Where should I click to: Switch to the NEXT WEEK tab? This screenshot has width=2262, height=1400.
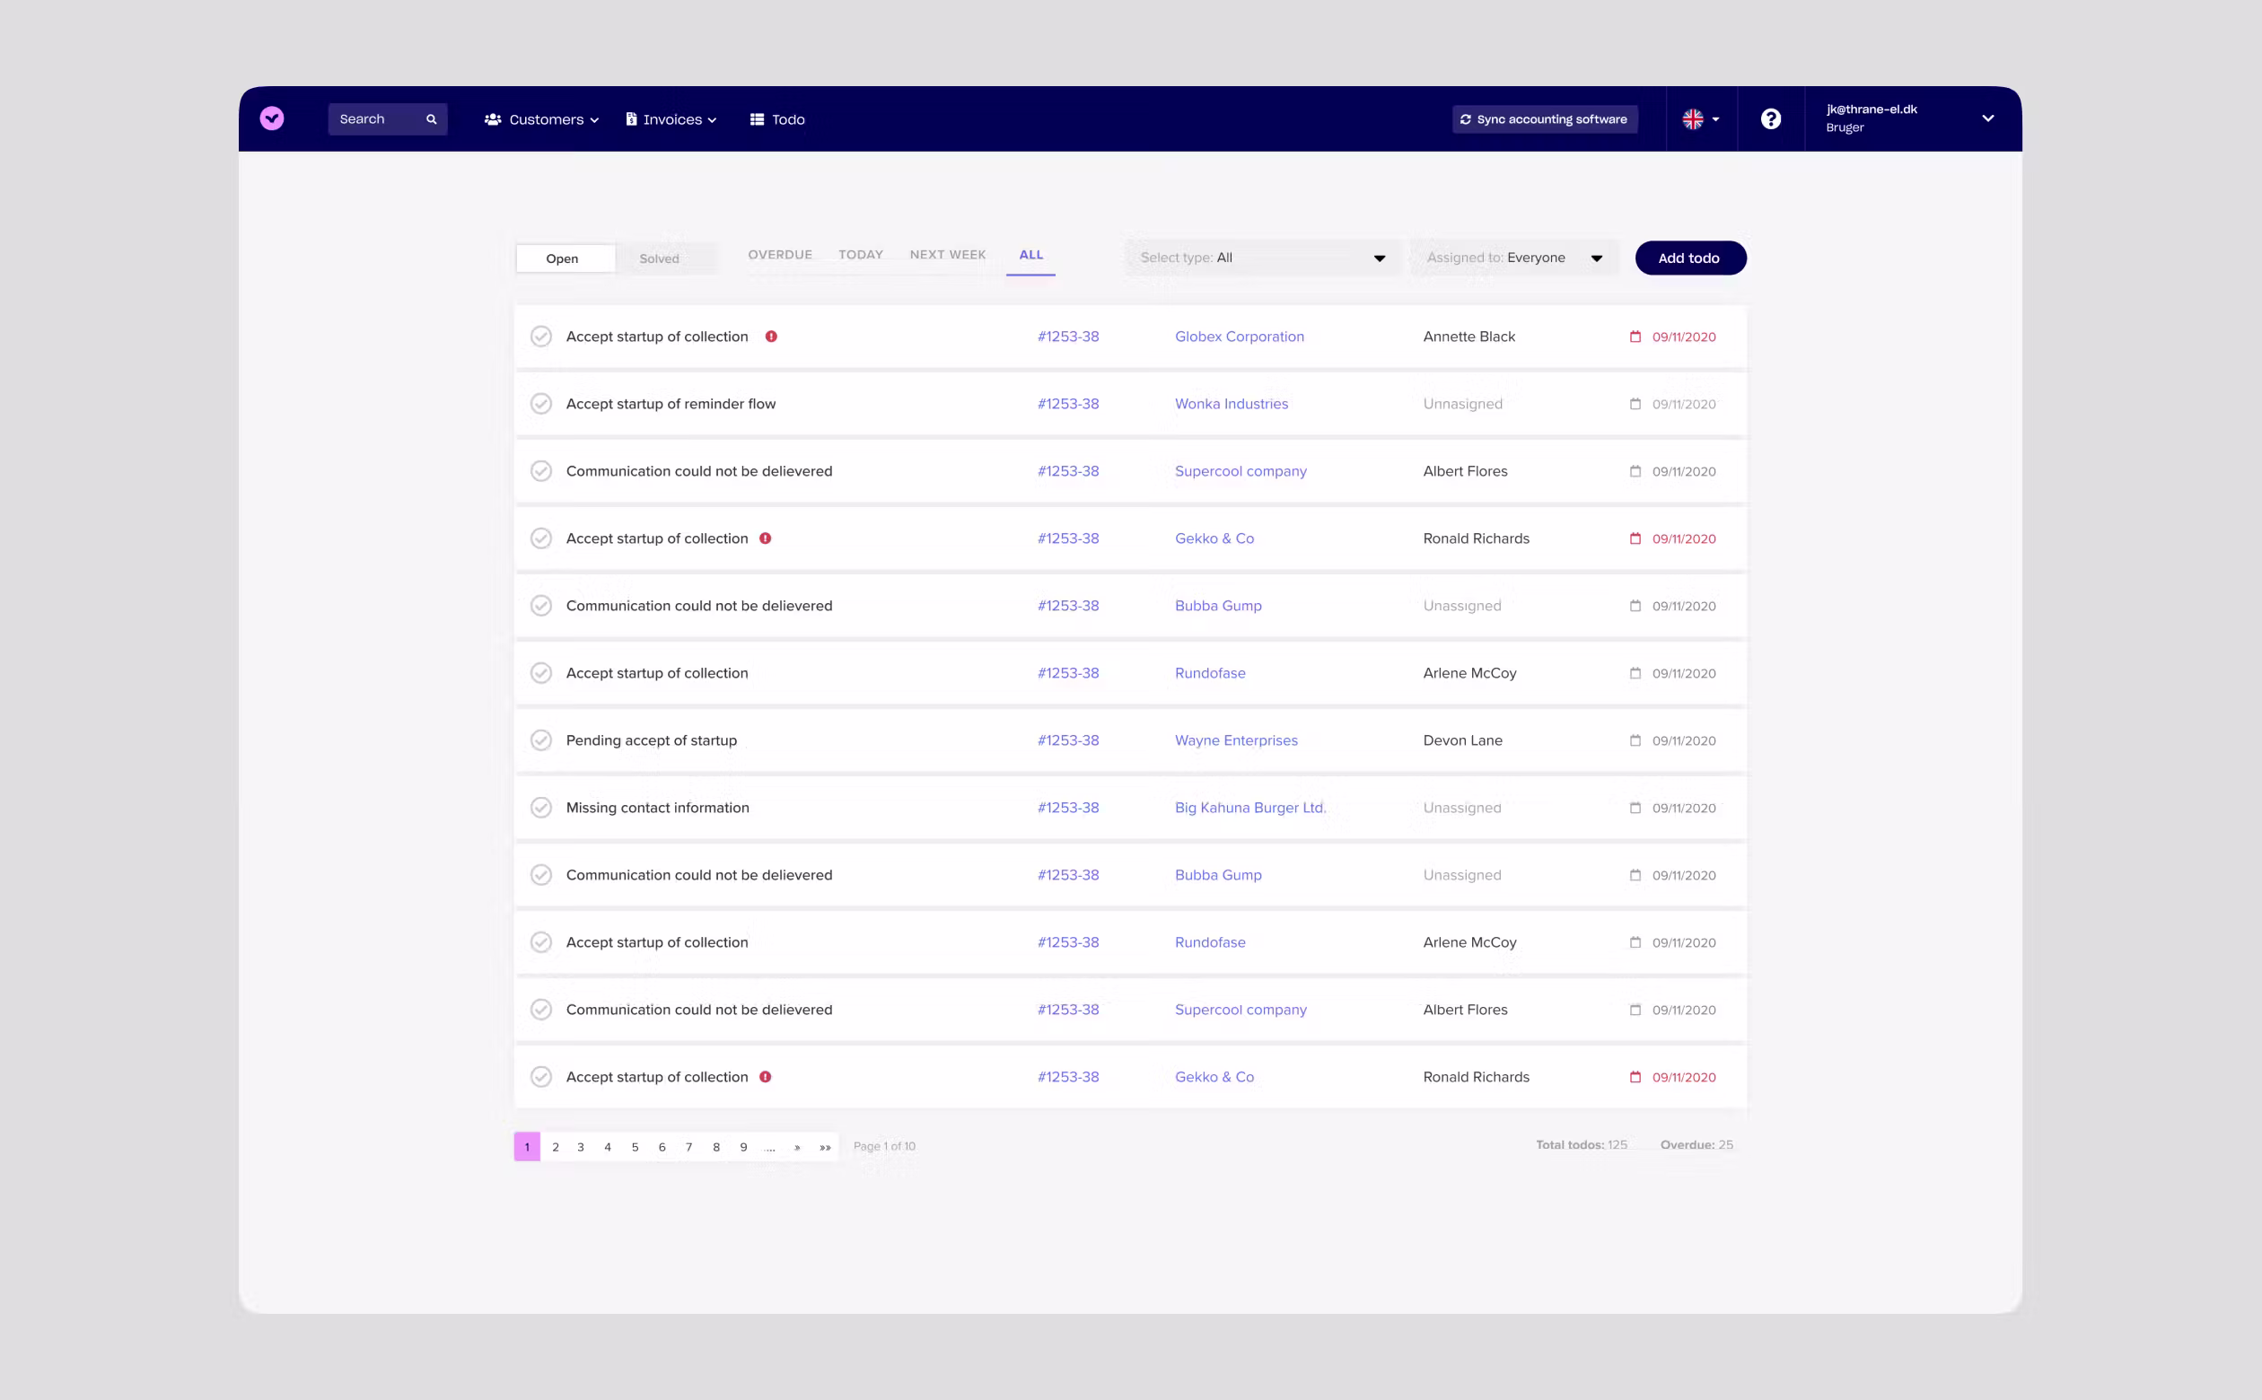[x=947, y=255]
